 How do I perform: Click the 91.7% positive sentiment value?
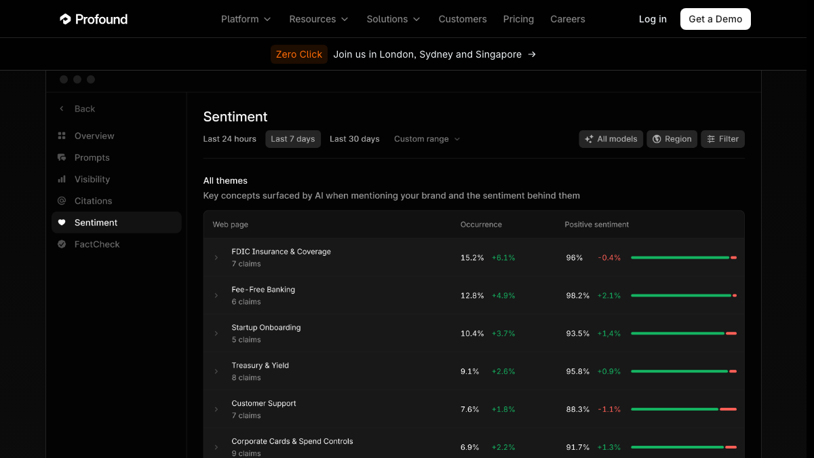click(578, 448)
